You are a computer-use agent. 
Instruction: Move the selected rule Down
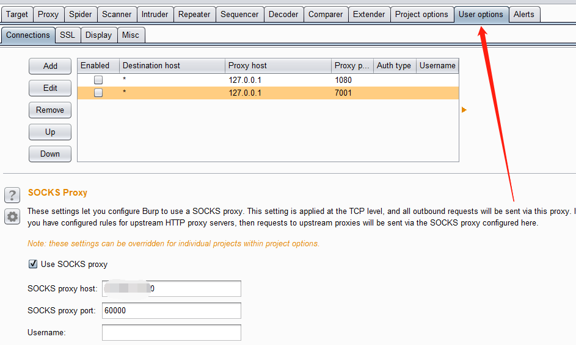tap(50, 154)
